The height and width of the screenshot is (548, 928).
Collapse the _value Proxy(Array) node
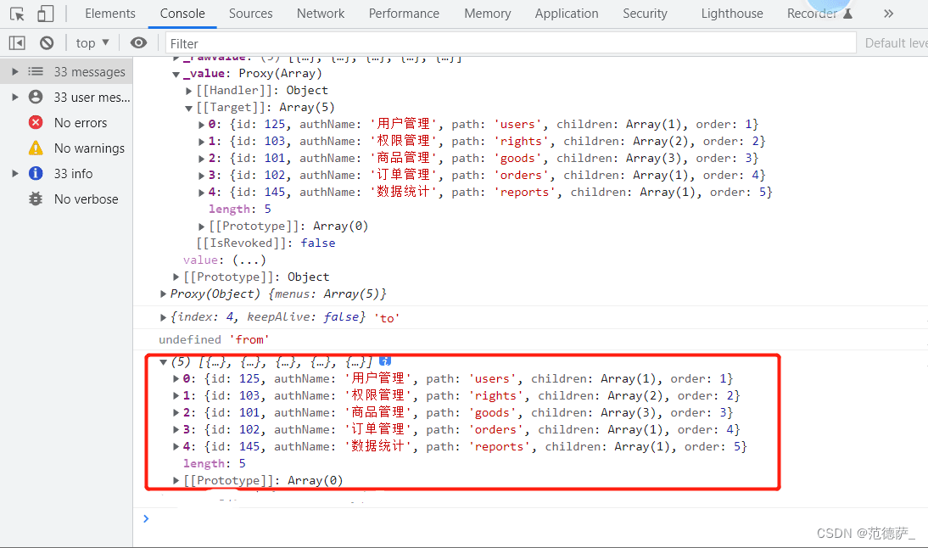(176, 74)
